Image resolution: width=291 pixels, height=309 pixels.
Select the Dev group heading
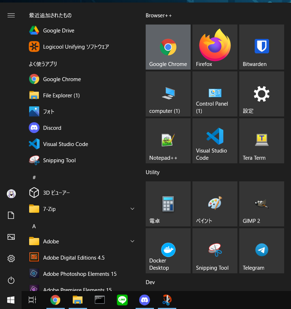point(150,282)
